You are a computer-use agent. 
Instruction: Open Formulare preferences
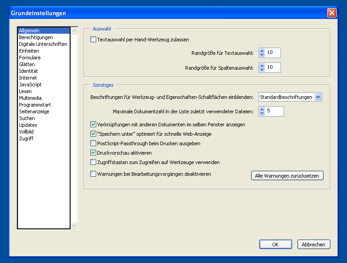pyautogui.click(x=44, y=58)
